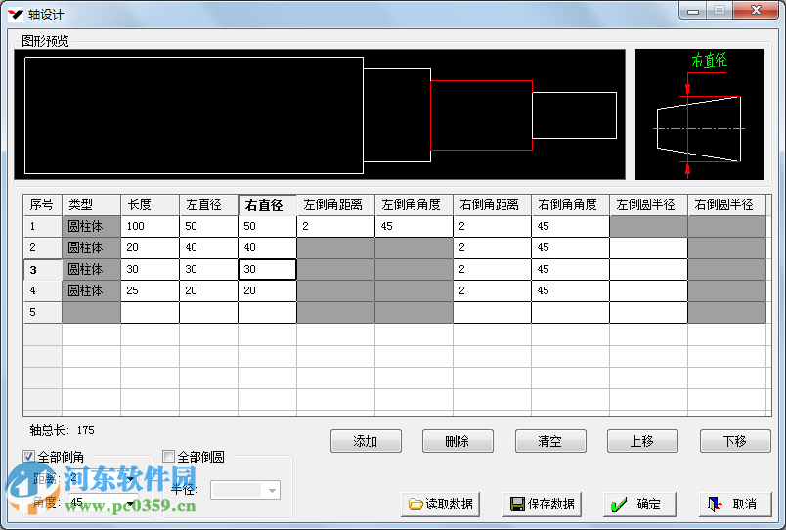Click 右直径 cell 20 in row 4
786x530 pixels.
click(x=267, y=290)
